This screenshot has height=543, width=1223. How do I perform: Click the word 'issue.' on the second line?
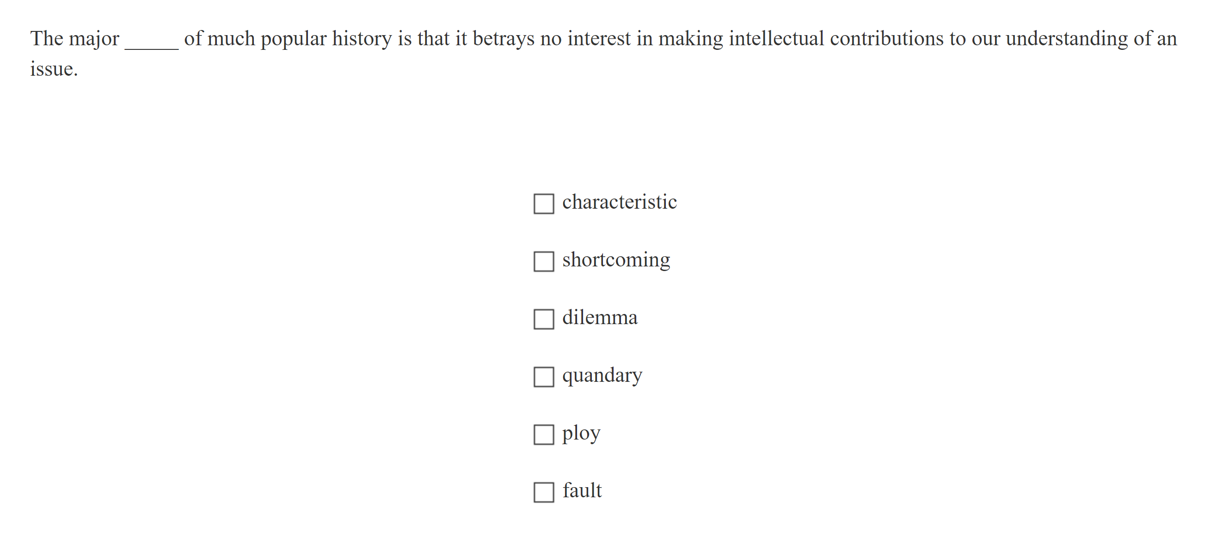(54, 69)
